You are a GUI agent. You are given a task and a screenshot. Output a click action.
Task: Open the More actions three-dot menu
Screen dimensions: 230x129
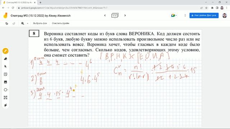coord(185,15)
